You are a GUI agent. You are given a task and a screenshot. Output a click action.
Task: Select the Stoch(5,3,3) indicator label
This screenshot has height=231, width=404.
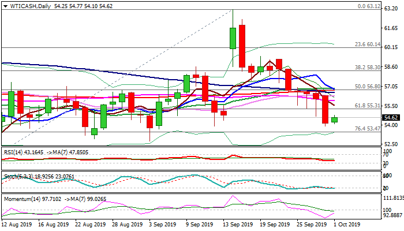pos(18,177)
